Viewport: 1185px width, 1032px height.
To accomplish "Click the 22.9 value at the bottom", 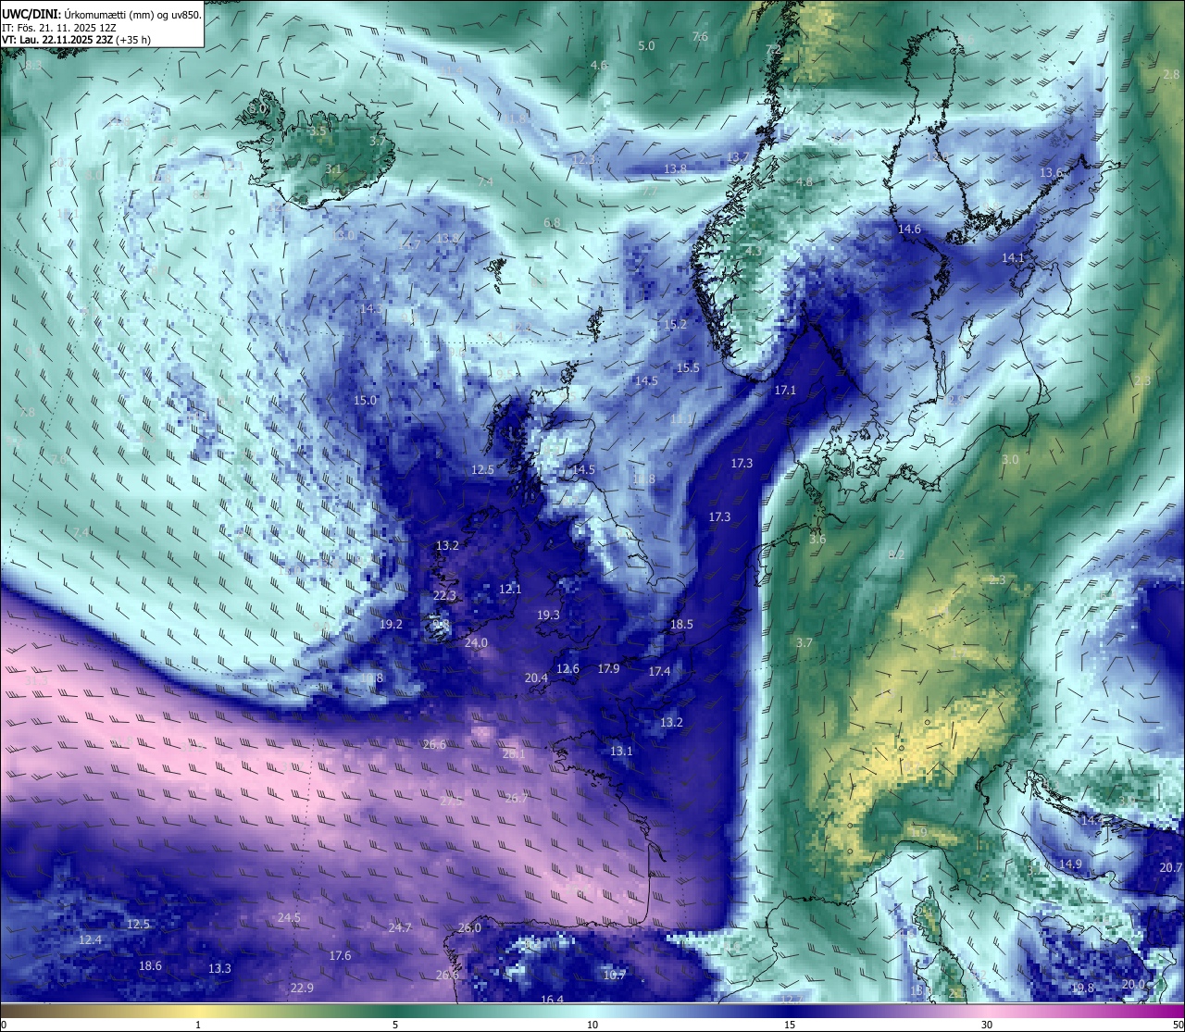I will click(x=302, y=988).
